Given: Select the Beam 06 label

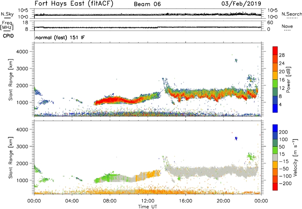Looking at the screenshot, I should pos(147,4).
